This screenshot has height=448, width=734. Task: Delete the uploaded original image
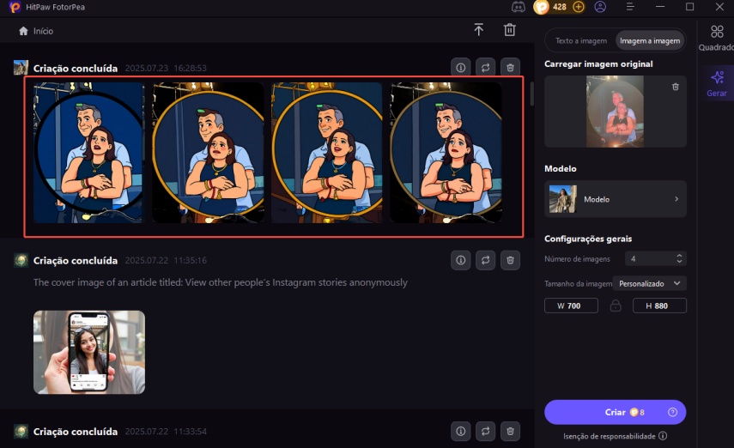675,87
